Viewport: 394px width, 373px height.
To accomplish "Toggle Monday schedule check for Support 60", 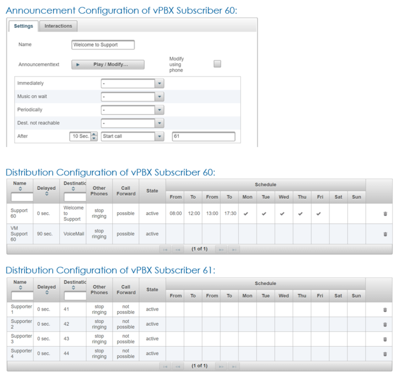I will point(246,214).
